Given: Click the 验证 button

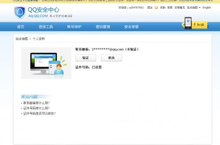Looking at the screenshot, I should (x=86, y=58).
